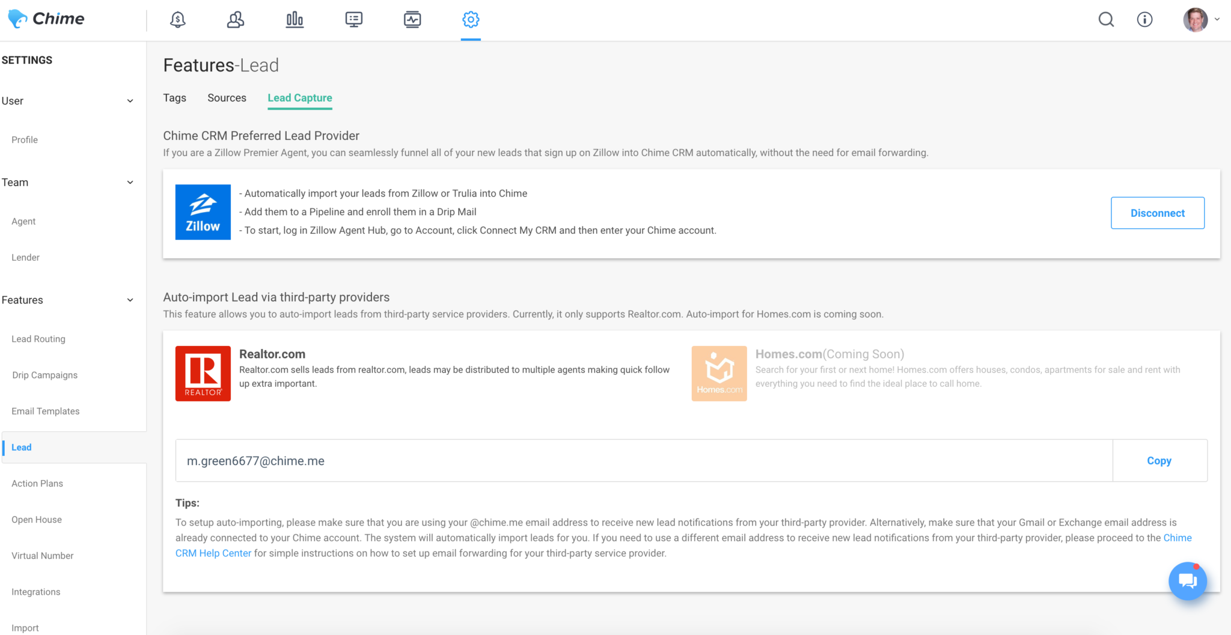This screenshot has width=1231, height=635.
Task: Click the Tips: label
Action: click(188, 503)
